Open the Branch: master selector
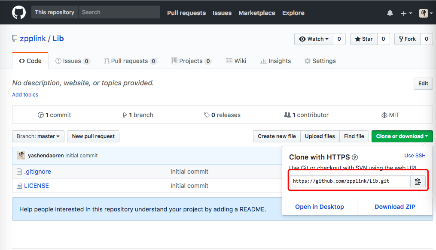The image size is (436, 250). [38, 136]
